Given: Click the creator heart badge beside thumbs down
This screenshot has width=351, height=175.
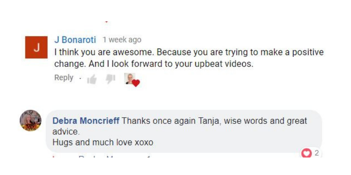Looking at the screenshot, I should click(131, 80).
